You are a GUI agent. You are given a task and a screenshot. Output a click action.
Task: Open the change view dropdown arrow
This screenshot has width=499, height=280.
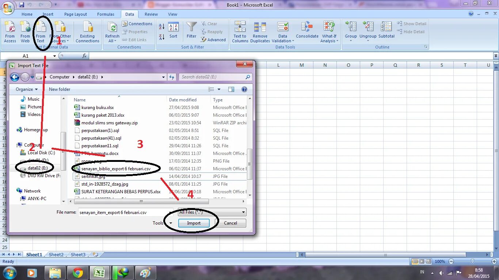[219, 89]
